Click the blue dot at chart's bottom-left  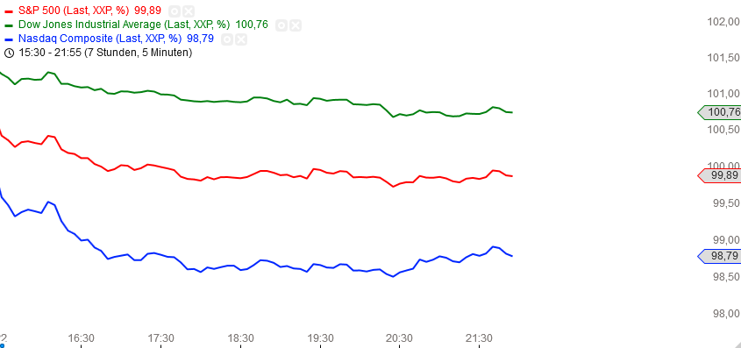click(x=2, y=345)
